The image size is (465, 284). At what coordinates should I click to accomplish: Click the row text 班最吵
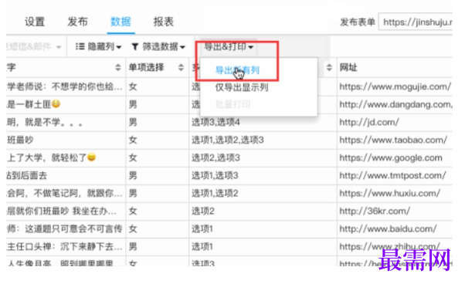[x=20, y=140]
